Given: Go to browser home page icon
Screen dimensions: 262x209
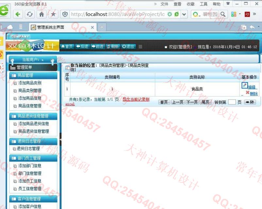Looking at the screenshot, I should (41, 14).
